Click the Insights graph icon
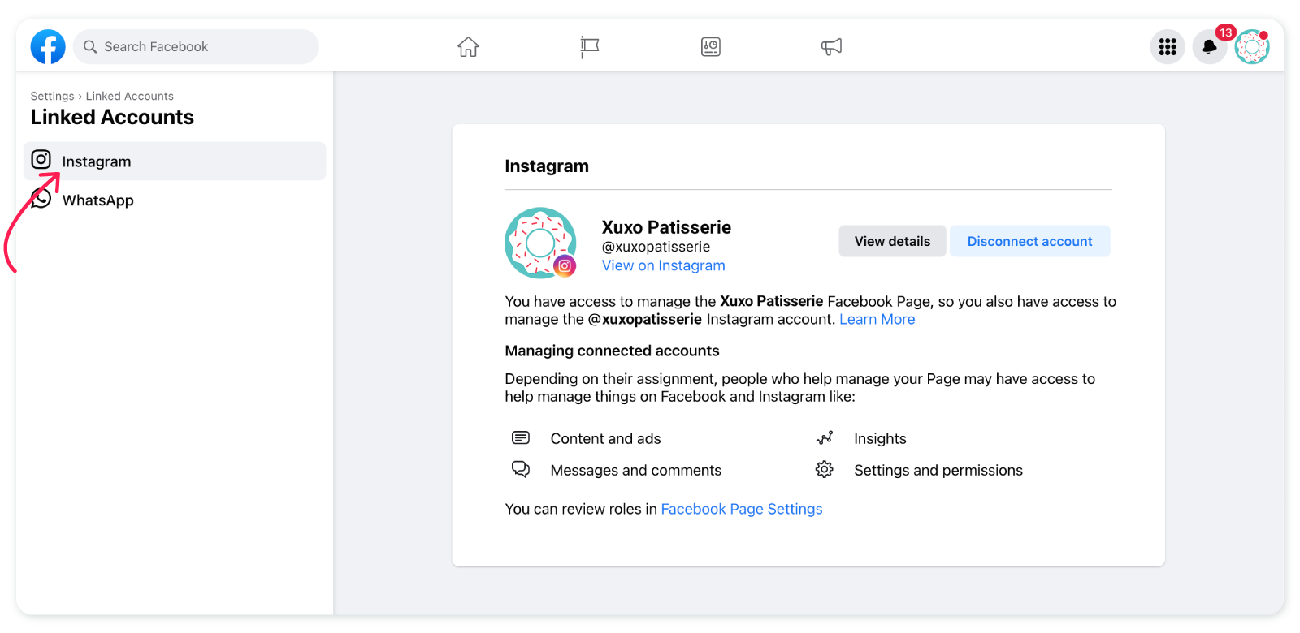Image resolution: width=1300 pixels, height=633 pixels. pos(825,438)
